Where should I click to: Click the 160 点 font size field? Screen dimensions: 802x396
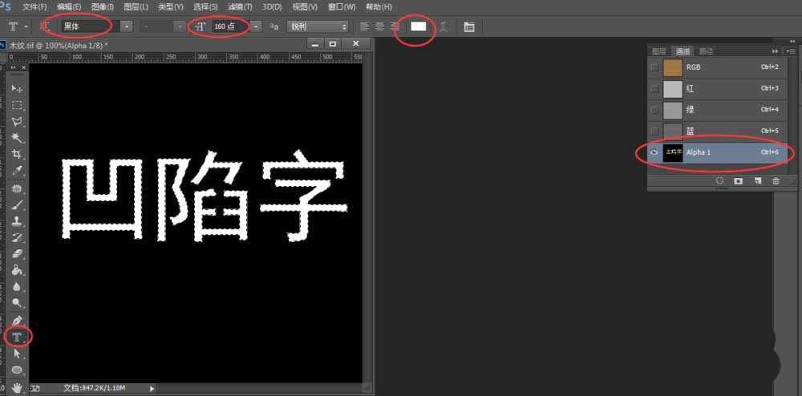229,26
